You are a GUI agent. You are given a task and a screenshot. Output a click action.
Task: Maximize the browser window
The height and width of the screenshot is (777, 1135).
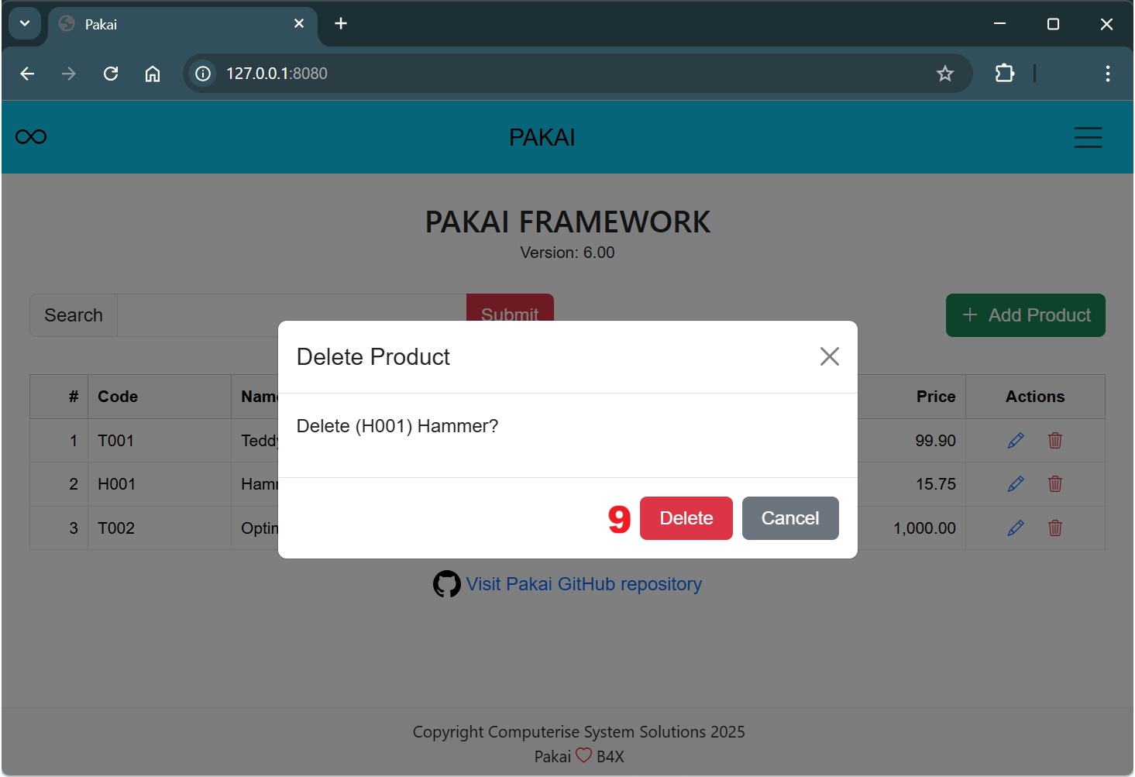[x=1053, y=24]
